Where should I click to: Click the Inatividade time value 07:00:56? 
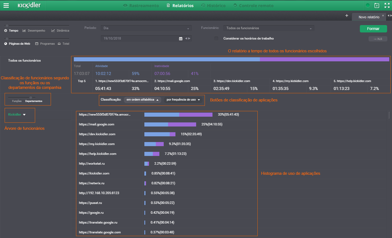162,74
